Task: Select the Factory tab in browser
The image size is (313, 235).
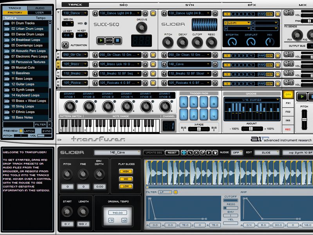Action: 15,13
